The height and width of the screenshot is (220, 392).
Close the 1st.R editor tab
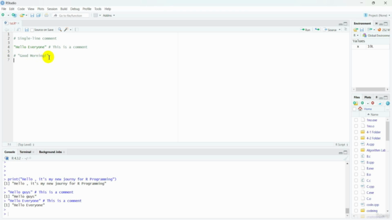[18, 23]
